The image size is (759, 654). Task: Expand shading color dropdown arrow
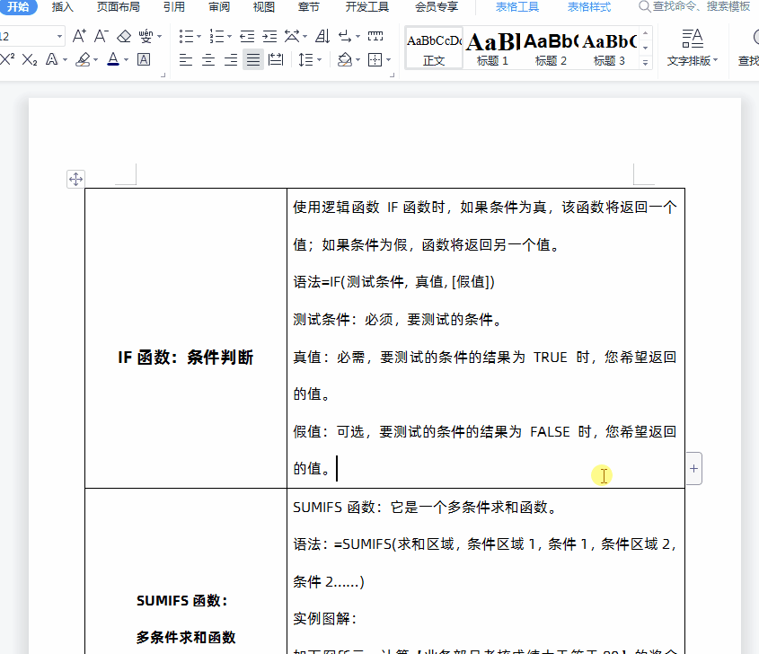(357, 60)
